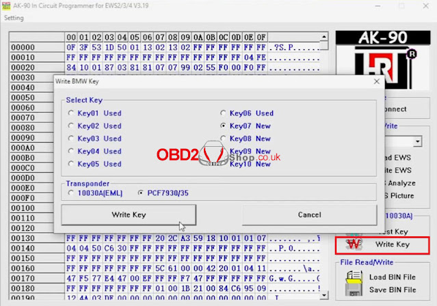Click the hex byte A3 in row 00130
The width and height of the screenshot is (437, 306).
pos(185,238)
